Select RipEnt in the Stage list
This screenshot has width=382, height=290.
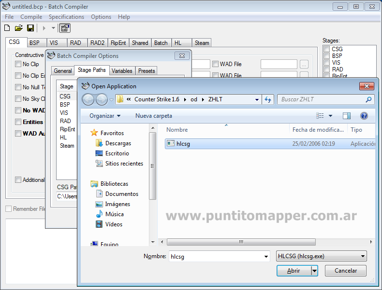click(68, 129)
